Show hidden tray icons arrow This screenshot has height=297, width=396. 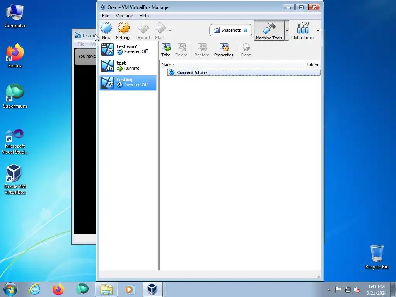329,290
